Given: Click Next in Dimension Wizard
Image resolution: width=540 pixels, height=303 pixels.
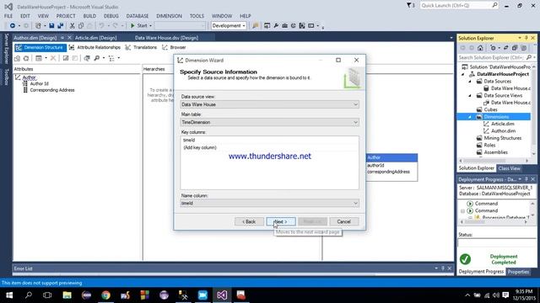Looking at the screenshot, I should click(x=281, y=221).
